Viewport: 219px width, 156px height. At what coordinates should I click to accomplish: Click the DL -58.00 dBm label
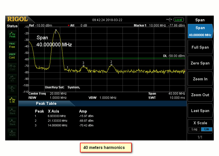coord(174,56)
